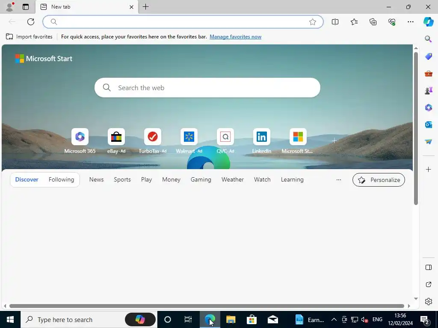Viewport: 438px width, 328px height.
Task: Open Settings and more ellipsis menu
Action: pyautogui.click(x=410, y=22)
